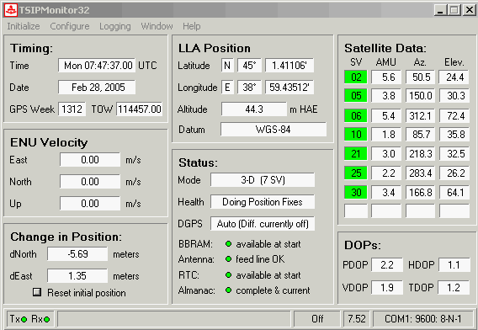Screen dimensions: 478x330
Task: Click AMU value 5.6 for SV 02
Action: click(x=386, y=77)
